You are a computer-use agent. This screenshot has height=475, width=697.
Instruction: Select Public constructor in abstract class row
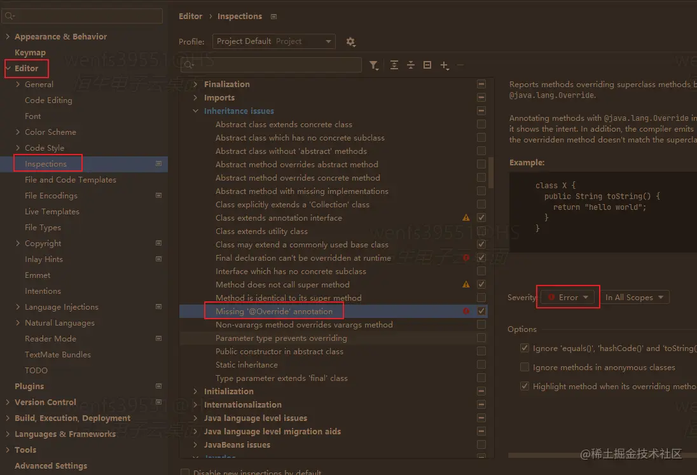[279, 352]
